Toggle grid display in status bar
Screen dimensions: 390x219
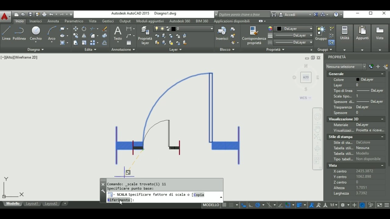(225, 205)
